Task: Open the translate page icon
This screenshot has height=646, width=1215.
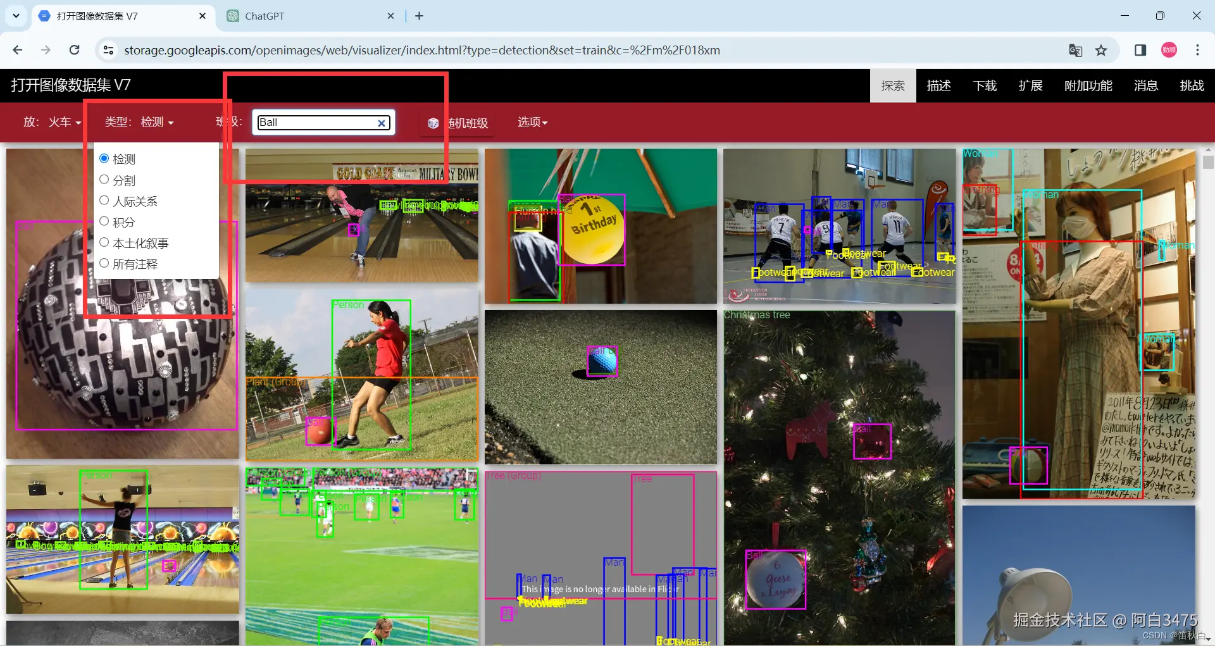Action: coord(1075,50)
